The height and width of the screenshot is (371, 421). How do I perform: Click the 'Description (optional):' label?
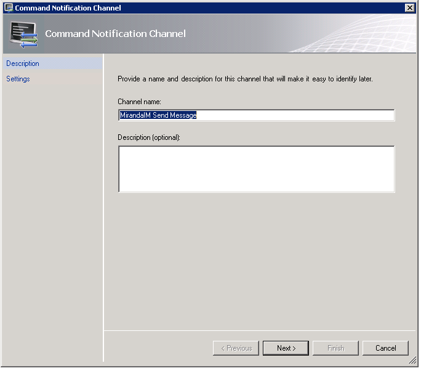click(x=150, y=138)
